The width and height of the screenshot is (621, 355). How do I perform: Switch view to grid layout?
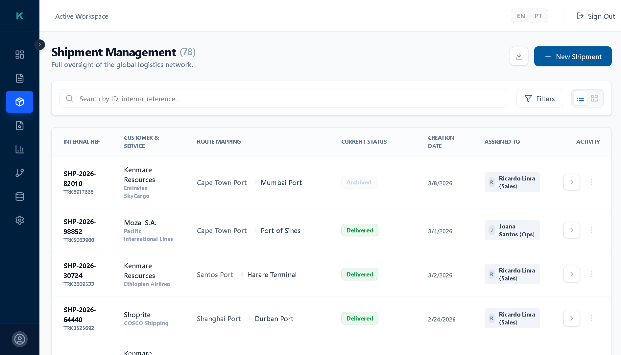tap(594, 98)
